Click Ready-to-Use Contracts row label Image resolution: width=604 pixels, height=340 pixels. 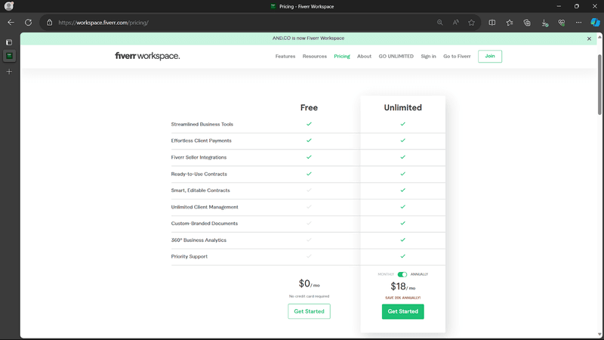pyautogui.click(x=199, y=174)
